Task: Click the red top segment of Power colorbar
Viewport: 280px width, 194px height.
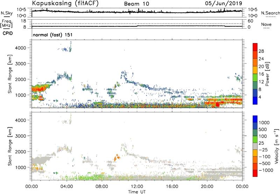Action: click(255, 47)
